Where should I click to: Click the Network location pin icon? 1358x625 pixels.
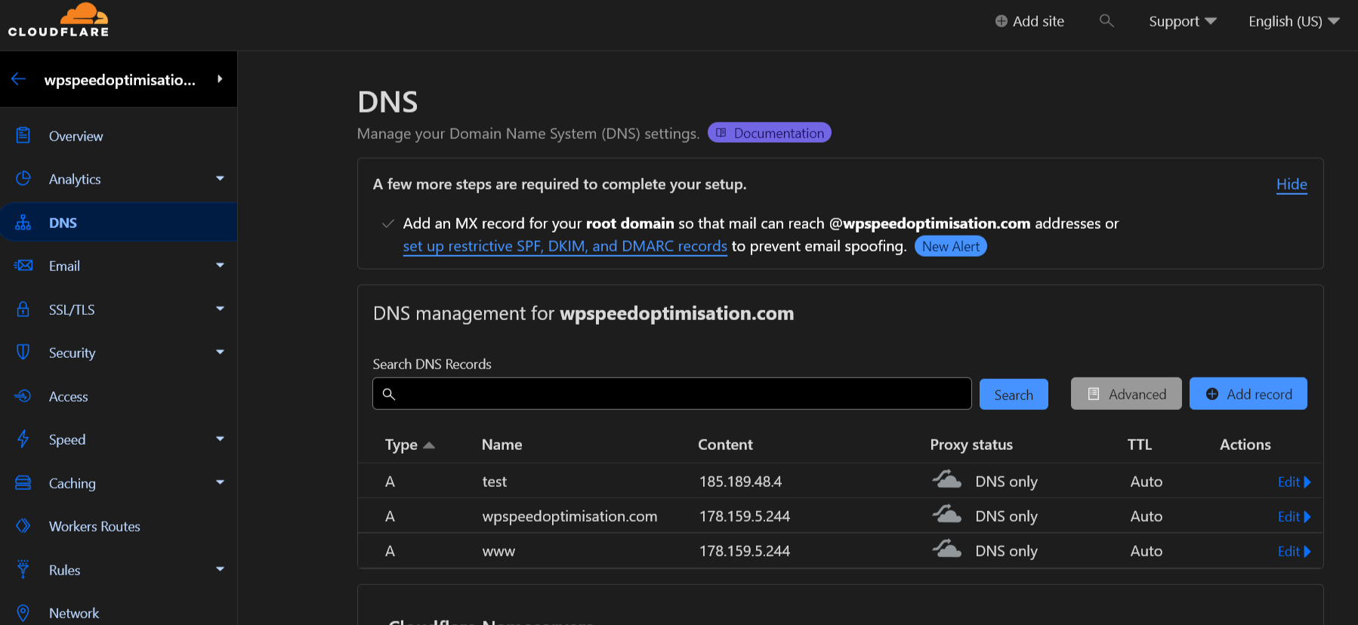click(23, 613)
